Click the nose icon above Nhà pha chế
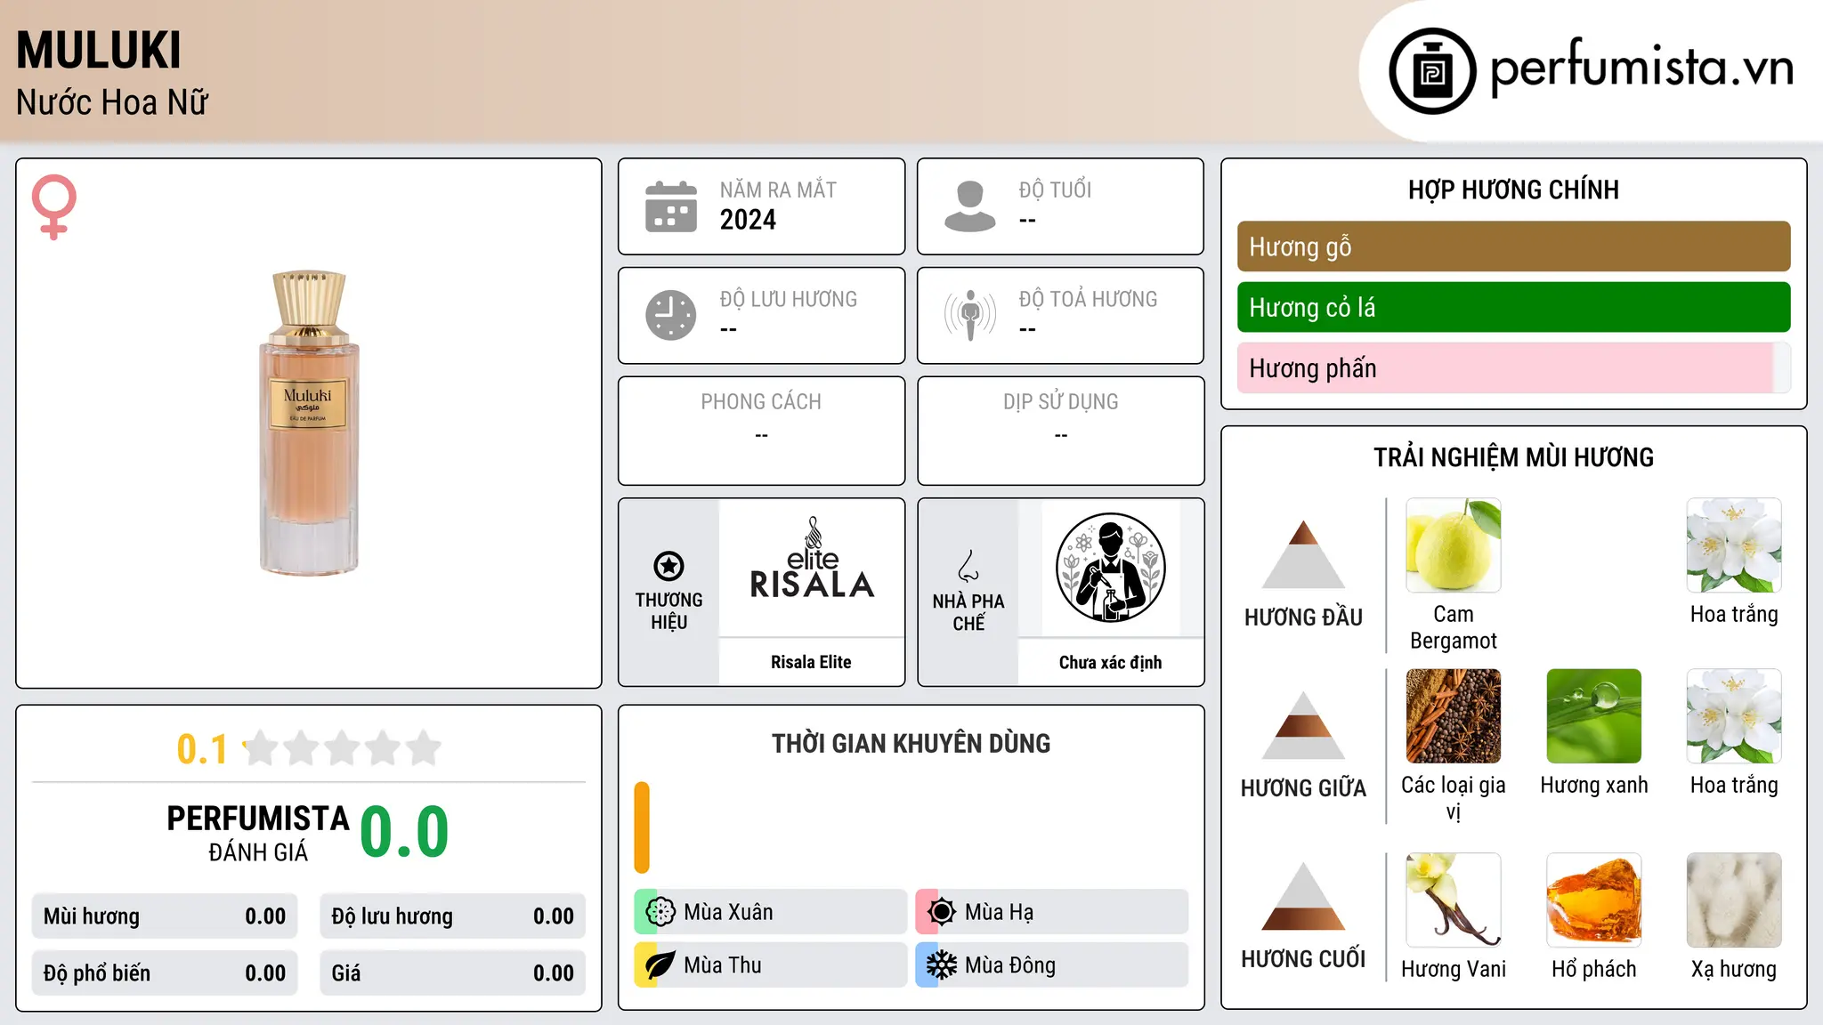Screen dimensions: 1823x1025 pos(968,566)
